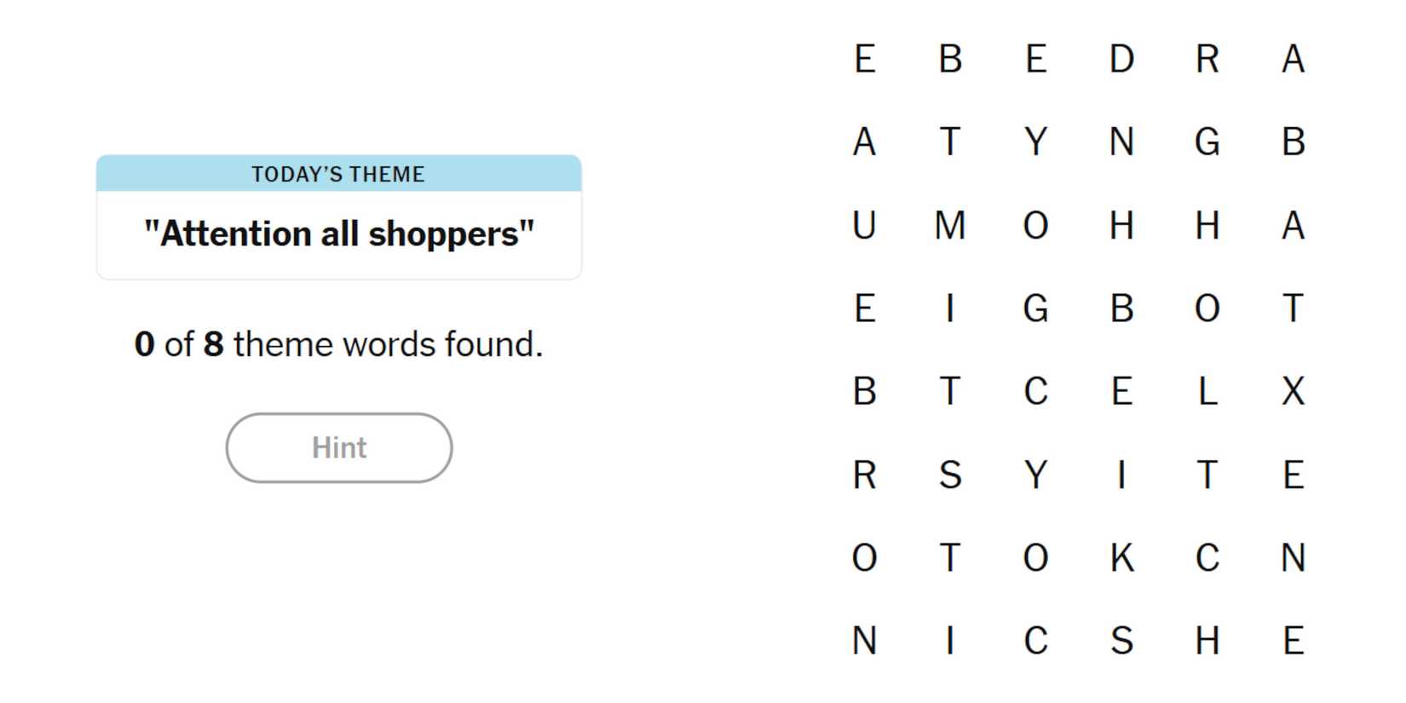Choose the T between A and Y
The width and height of the screenshot is (1406, 703).
[950, 142]
